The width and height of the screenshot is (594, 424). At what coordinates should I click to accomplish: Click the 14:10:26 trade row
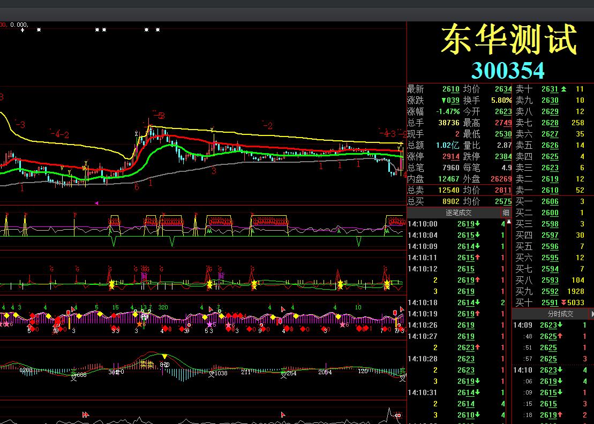coord(457,325)
